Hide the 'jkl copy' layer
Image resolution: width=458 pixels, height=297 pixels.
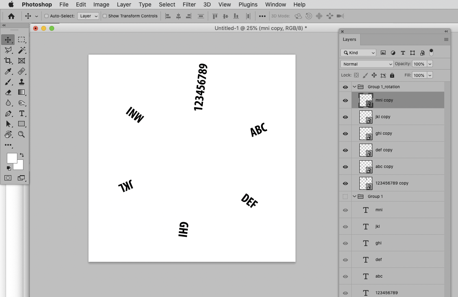point(345,117)
